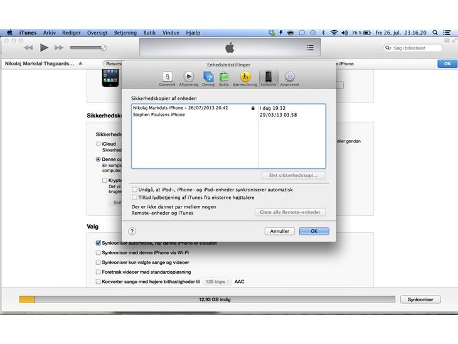Enable Synkroniser med denne iPhone via Wi-Fi
Image resolution: width=458 pixels, height=344 pixels.
point(98,253)
